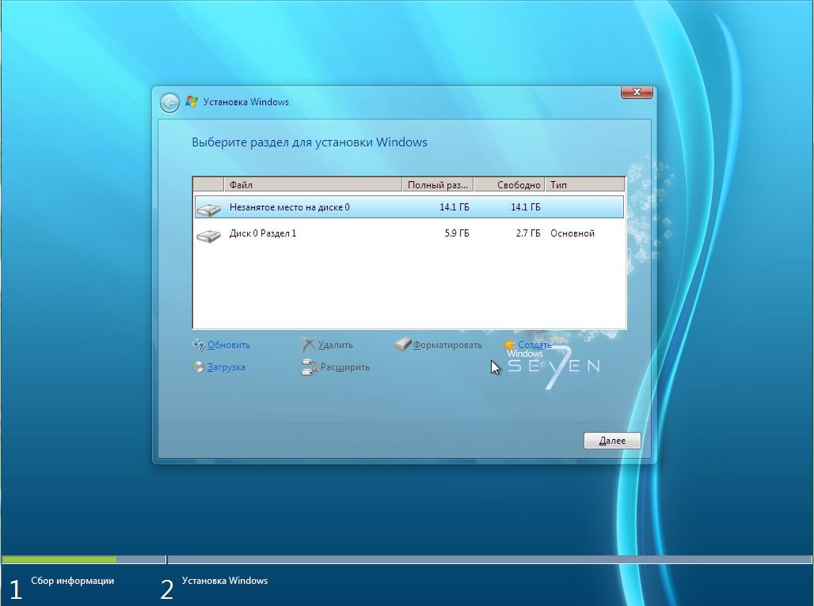Go back using the round arrow button

(x=169, y=103)
